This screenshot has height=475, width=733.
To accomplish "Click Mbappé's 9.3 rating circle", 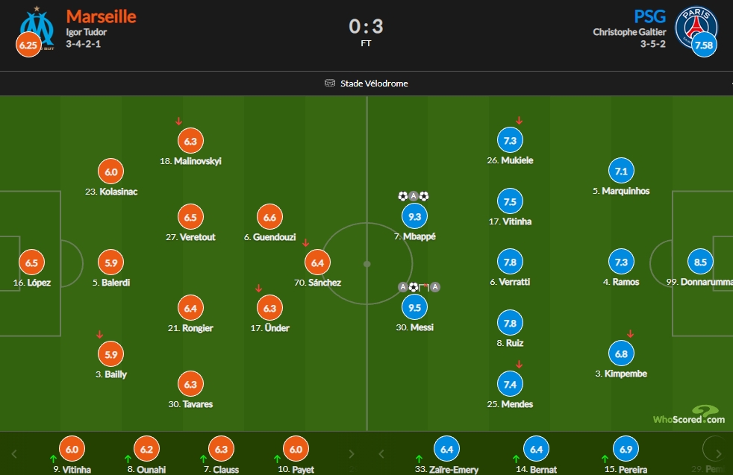I will (415, 216).
